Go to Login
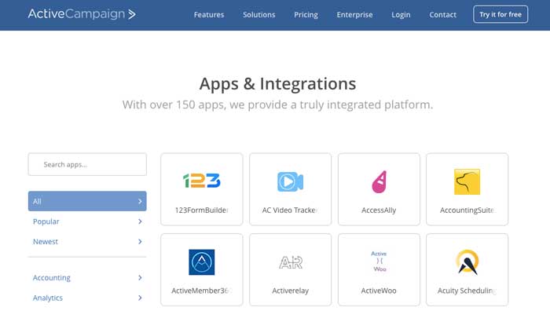 tap(401, 15)
